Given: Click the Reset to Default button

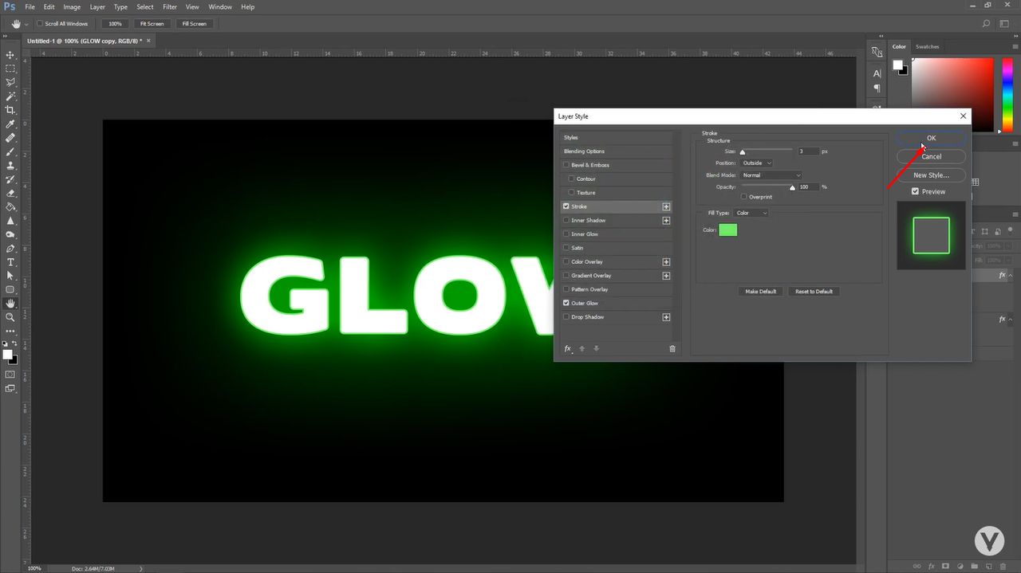Looking at the screenshot, I should click(814, 292).
